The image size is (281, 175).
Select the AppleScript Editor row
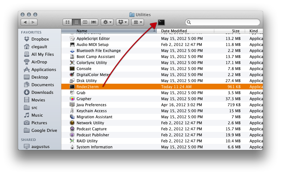tap(162, 38)
